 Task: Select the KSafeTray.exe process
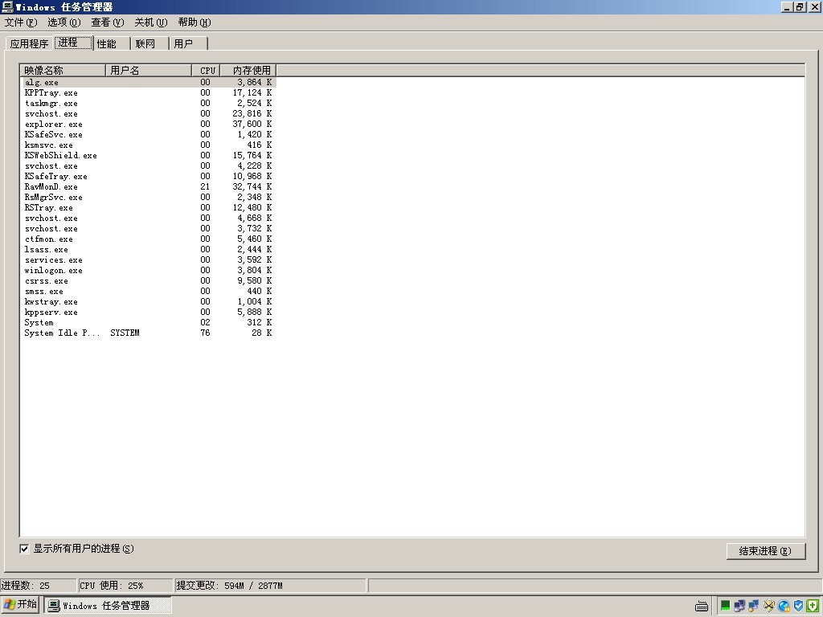149,176
